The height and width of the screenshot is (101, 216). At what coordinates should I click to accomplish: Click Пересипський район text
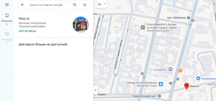click(x=32, y=26)
